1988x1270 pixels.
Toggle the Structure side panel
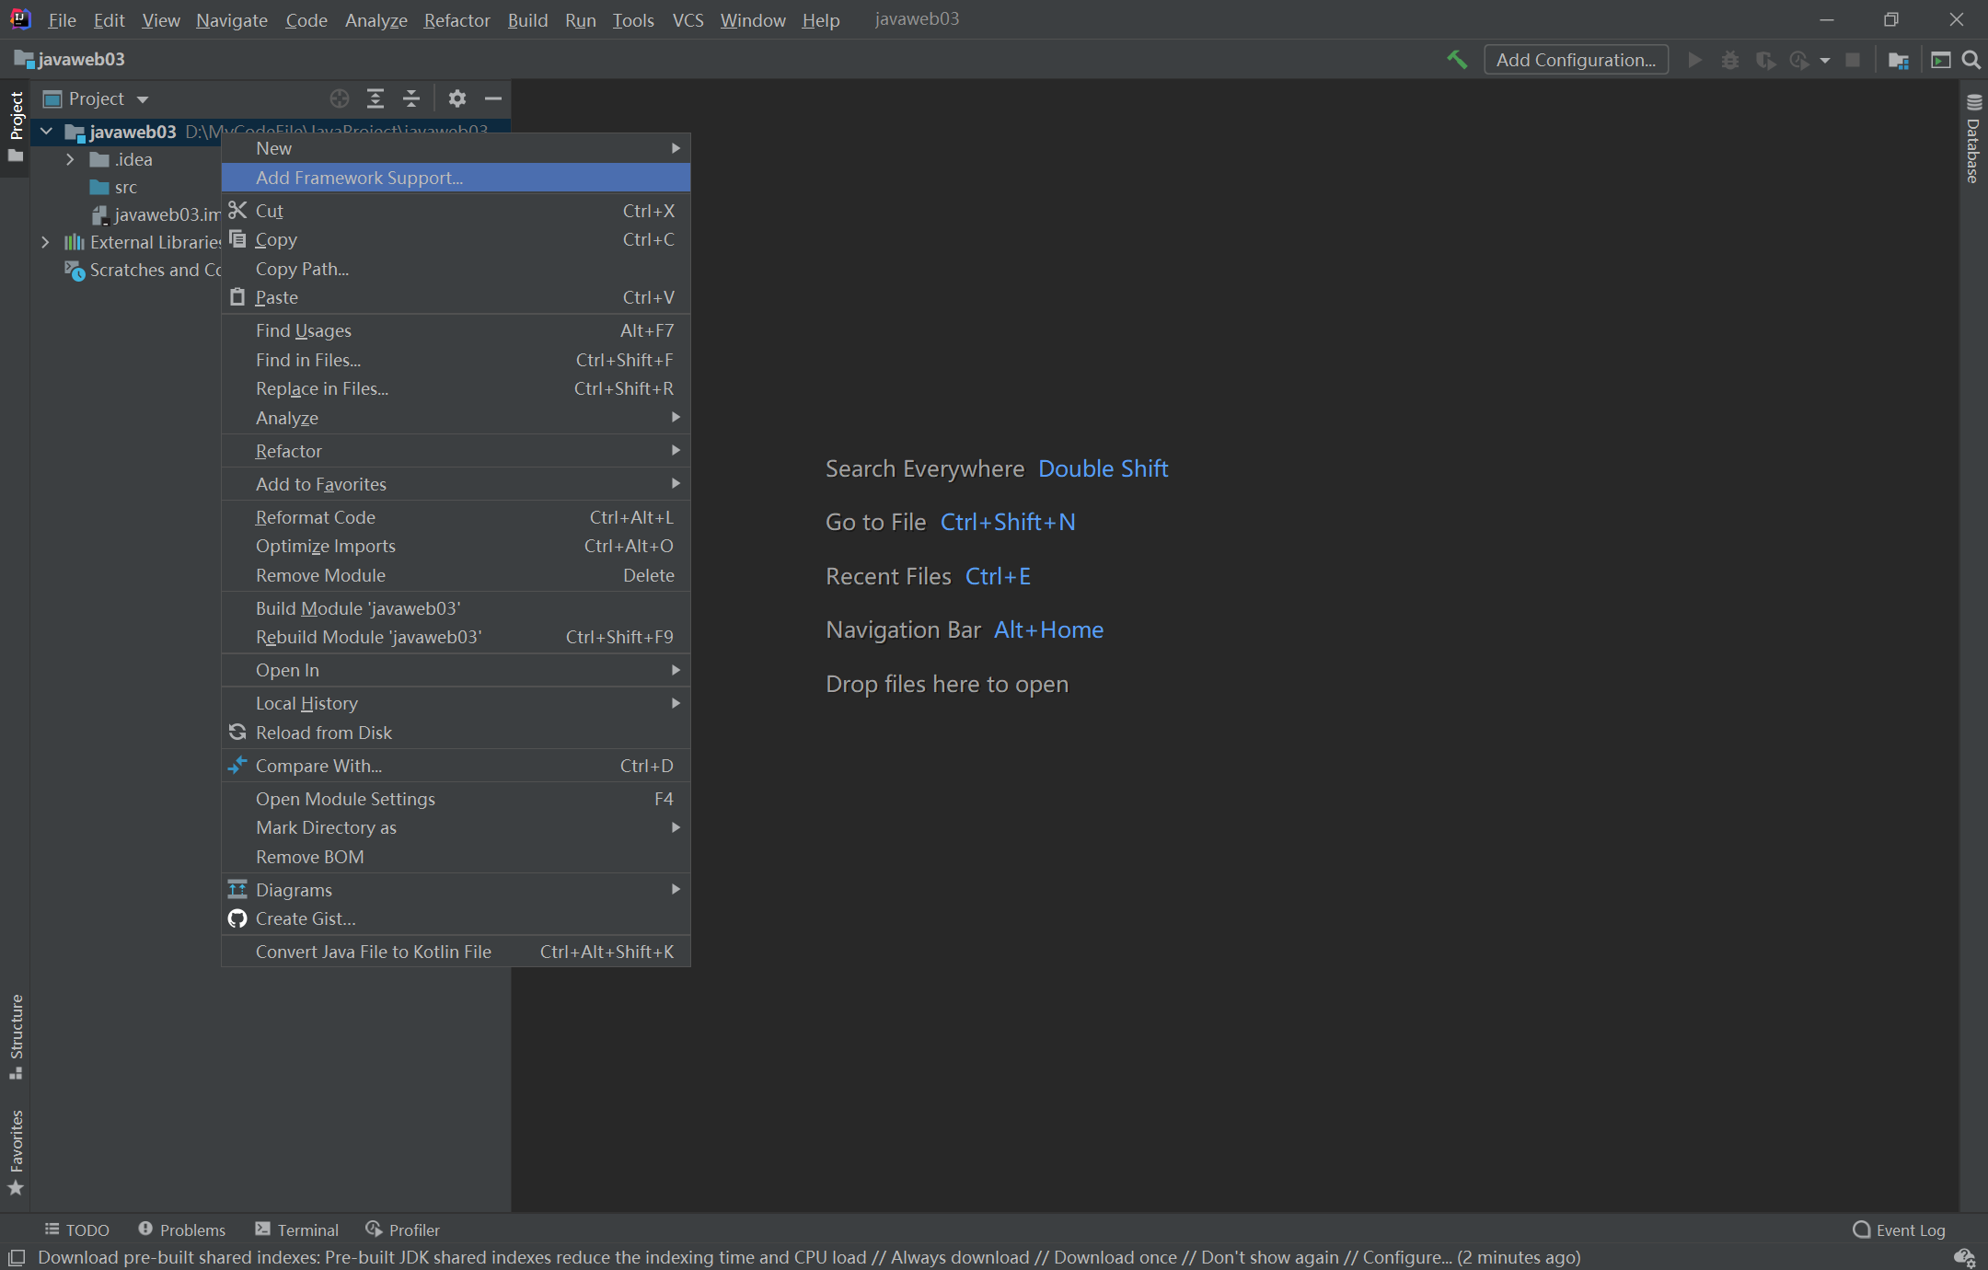pos(16,1035)
